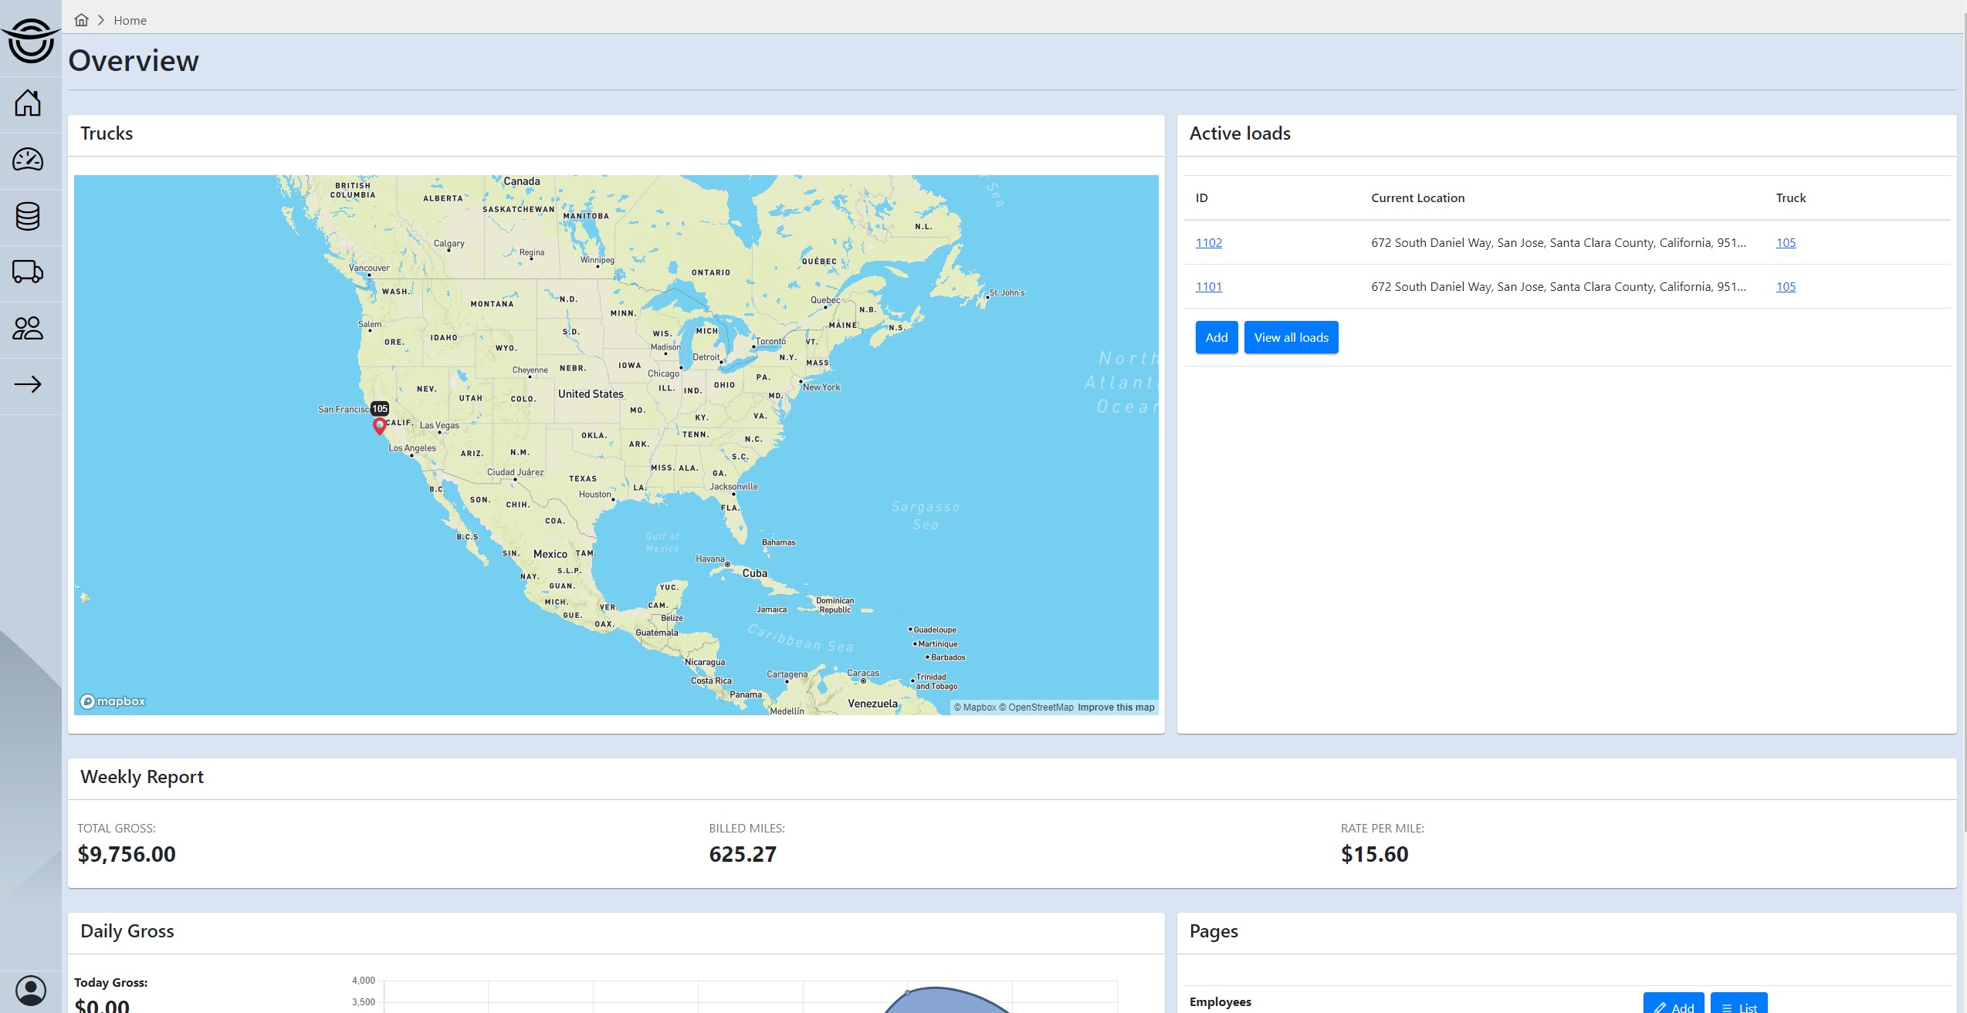Expand sidebar with the arrow icon
Screen dimensions: 1967x1013
point(28,384)
